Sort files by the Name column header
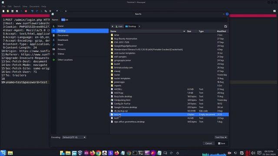 tap(148, 31)
